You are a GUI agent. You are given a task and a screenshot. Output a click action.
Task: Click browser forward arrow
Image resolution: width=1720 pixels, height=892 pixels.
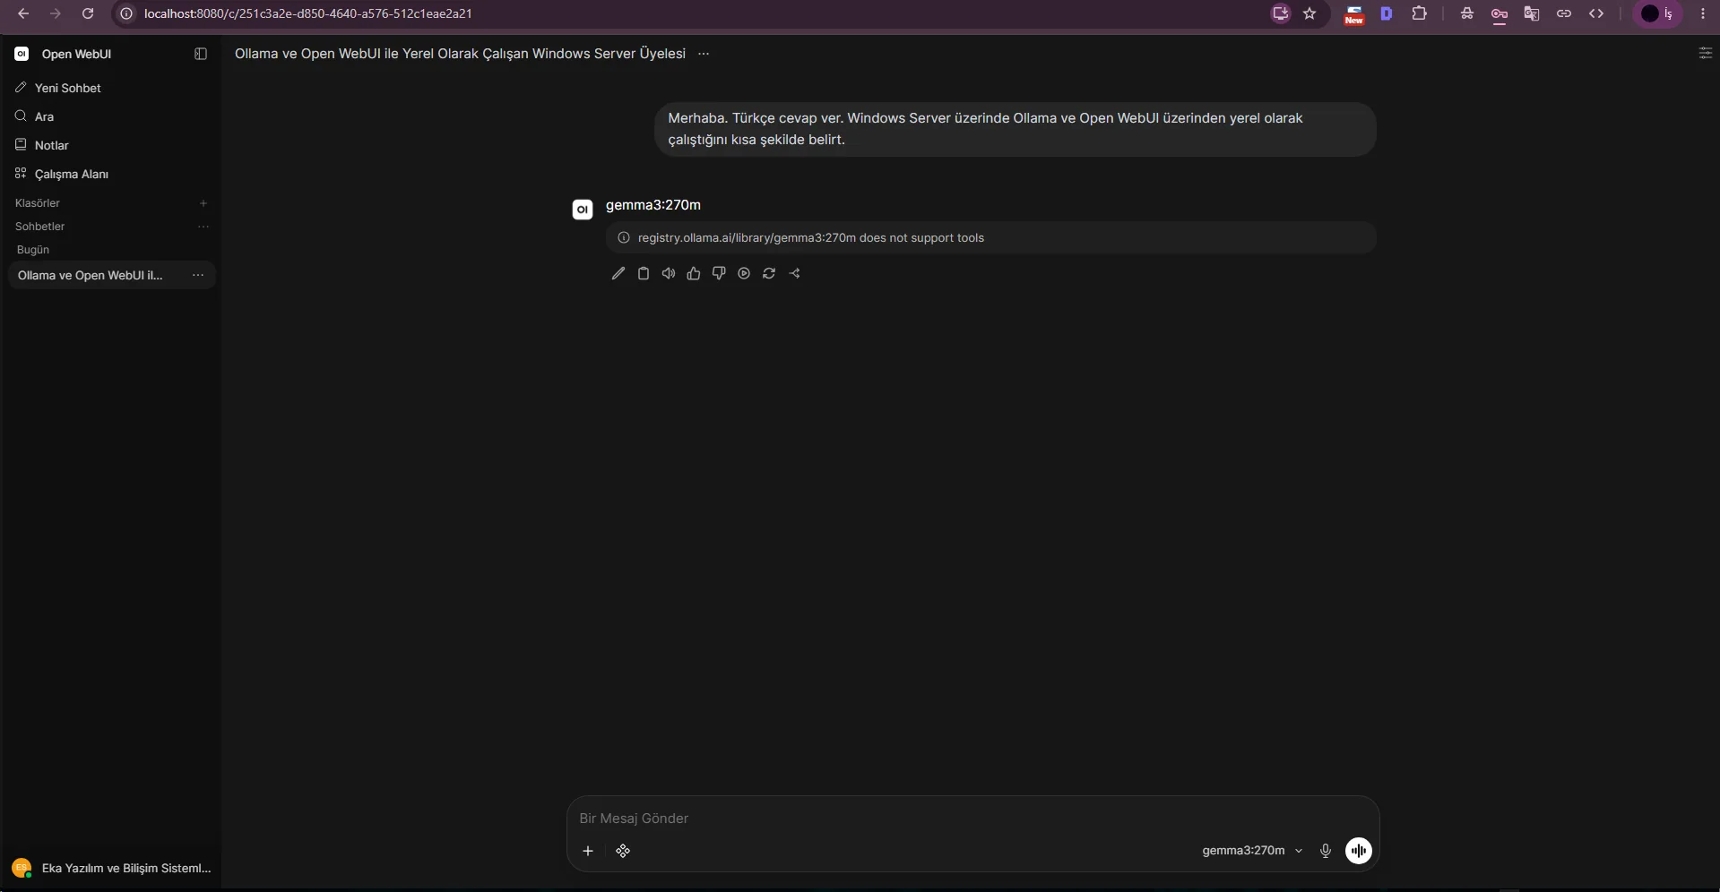tap(56, 13)
